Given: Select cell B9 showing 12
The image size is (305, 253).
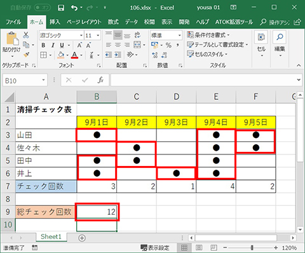Looking at the screenshot, I should tap(97, 212).
